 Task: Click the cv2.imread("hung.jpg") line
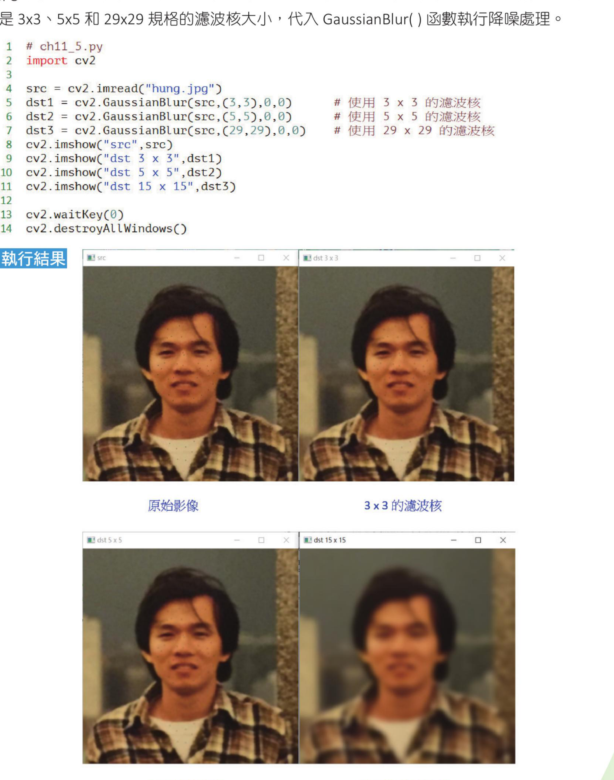[124, 89]
